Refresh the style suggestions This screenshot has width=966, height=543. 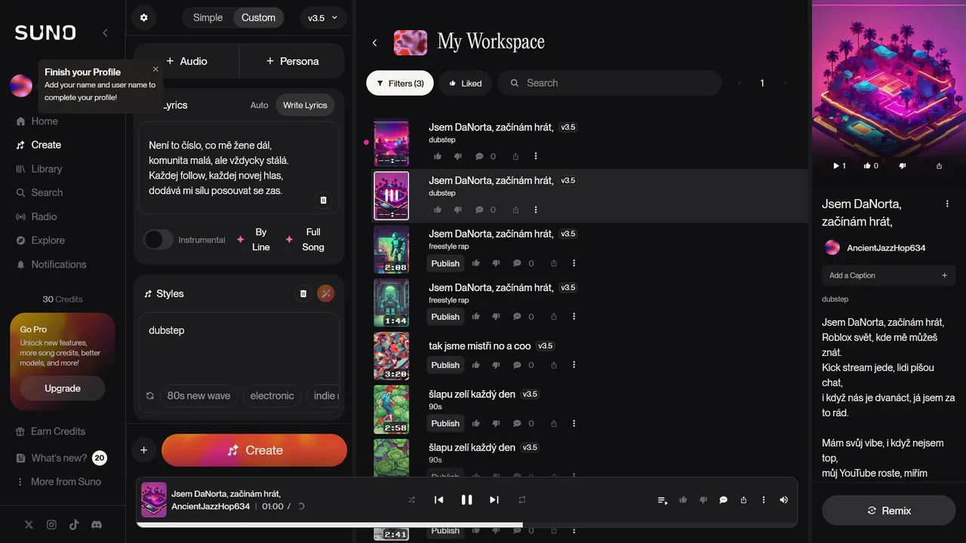(149, 396)
